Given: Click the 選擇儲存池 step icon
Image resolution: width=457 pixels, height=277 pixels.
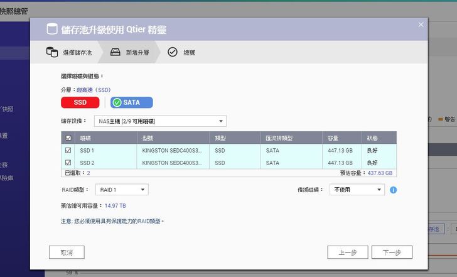Looking at the screenshot, I should click(52, 53).
